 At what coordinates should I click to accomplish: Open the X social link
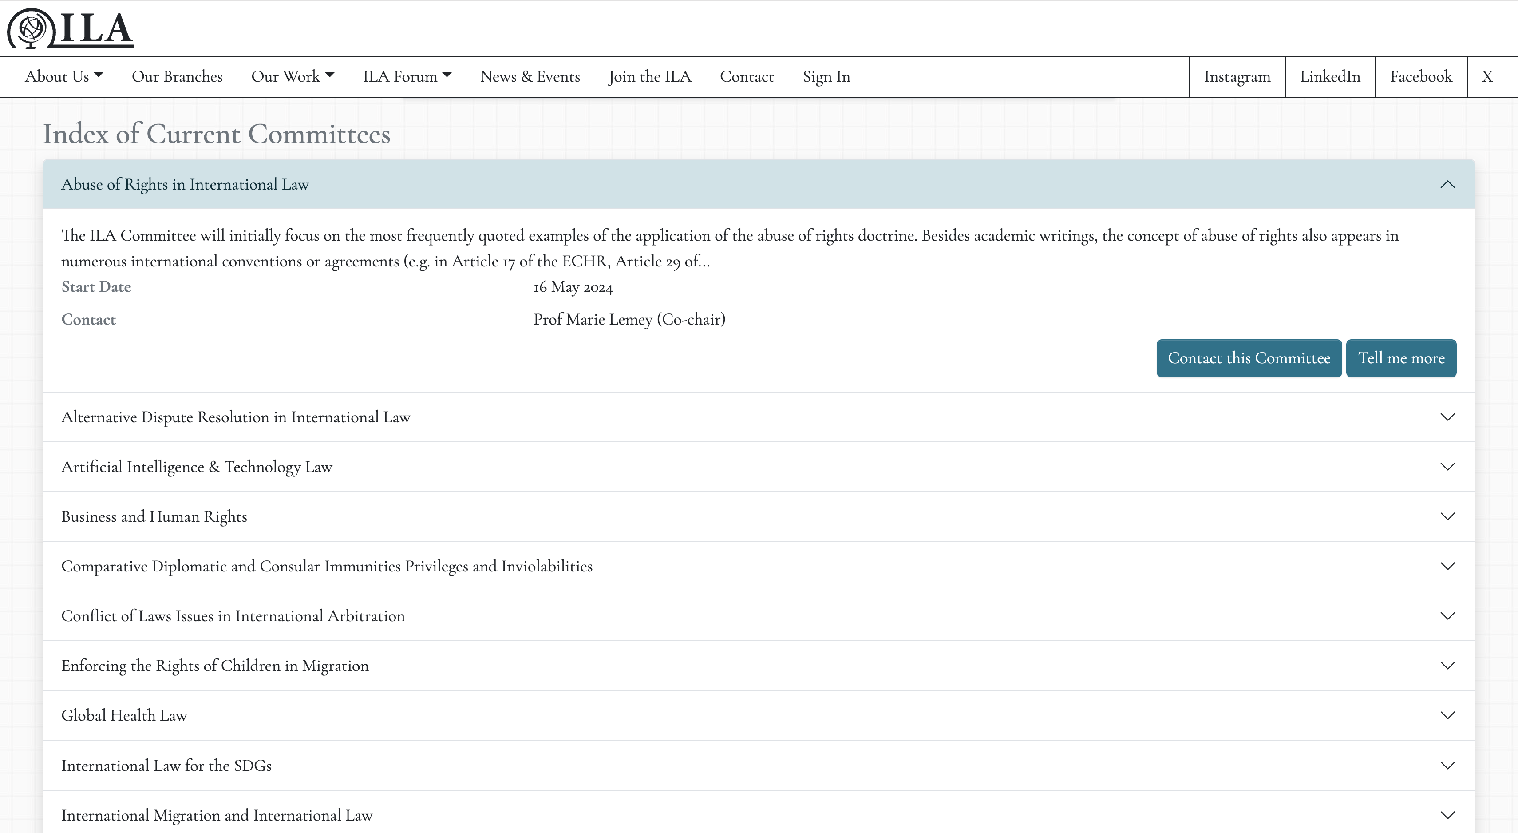[x=1487, y=77]
